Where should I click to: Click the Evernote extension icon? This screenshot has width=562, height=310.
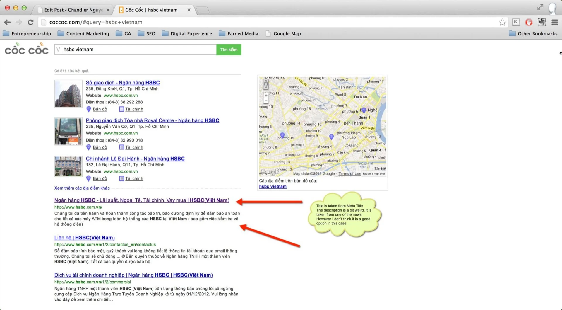click(x=542, y=22)
